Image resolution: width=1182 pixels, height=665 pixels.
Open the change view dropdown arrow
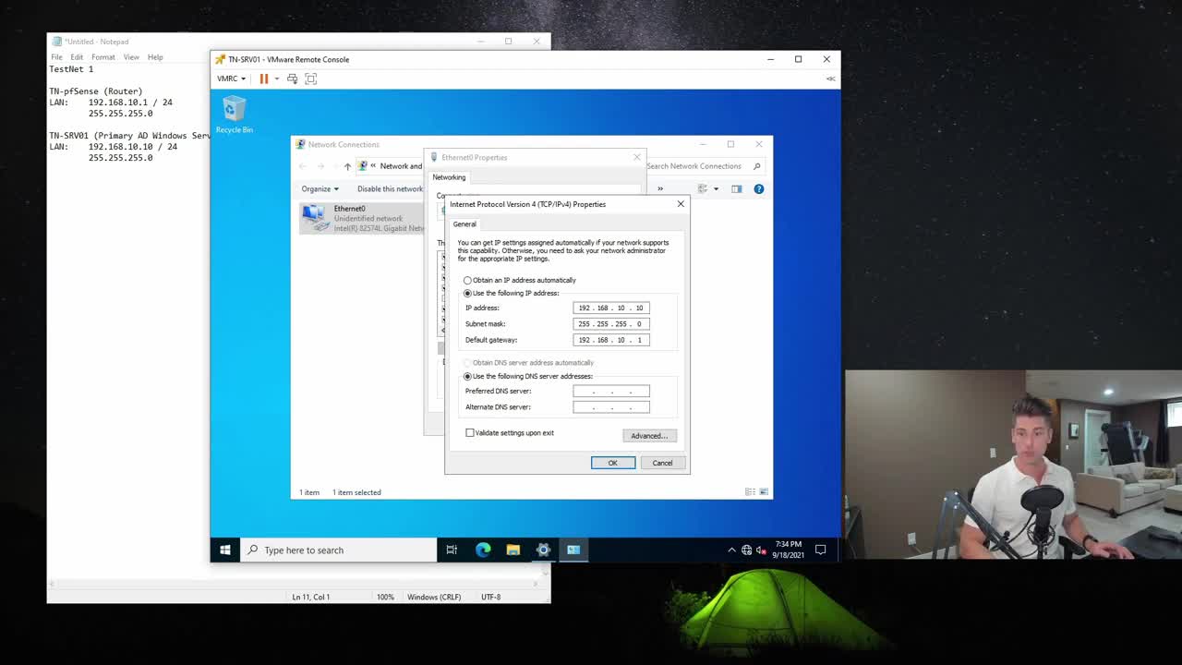click(716, 188)
